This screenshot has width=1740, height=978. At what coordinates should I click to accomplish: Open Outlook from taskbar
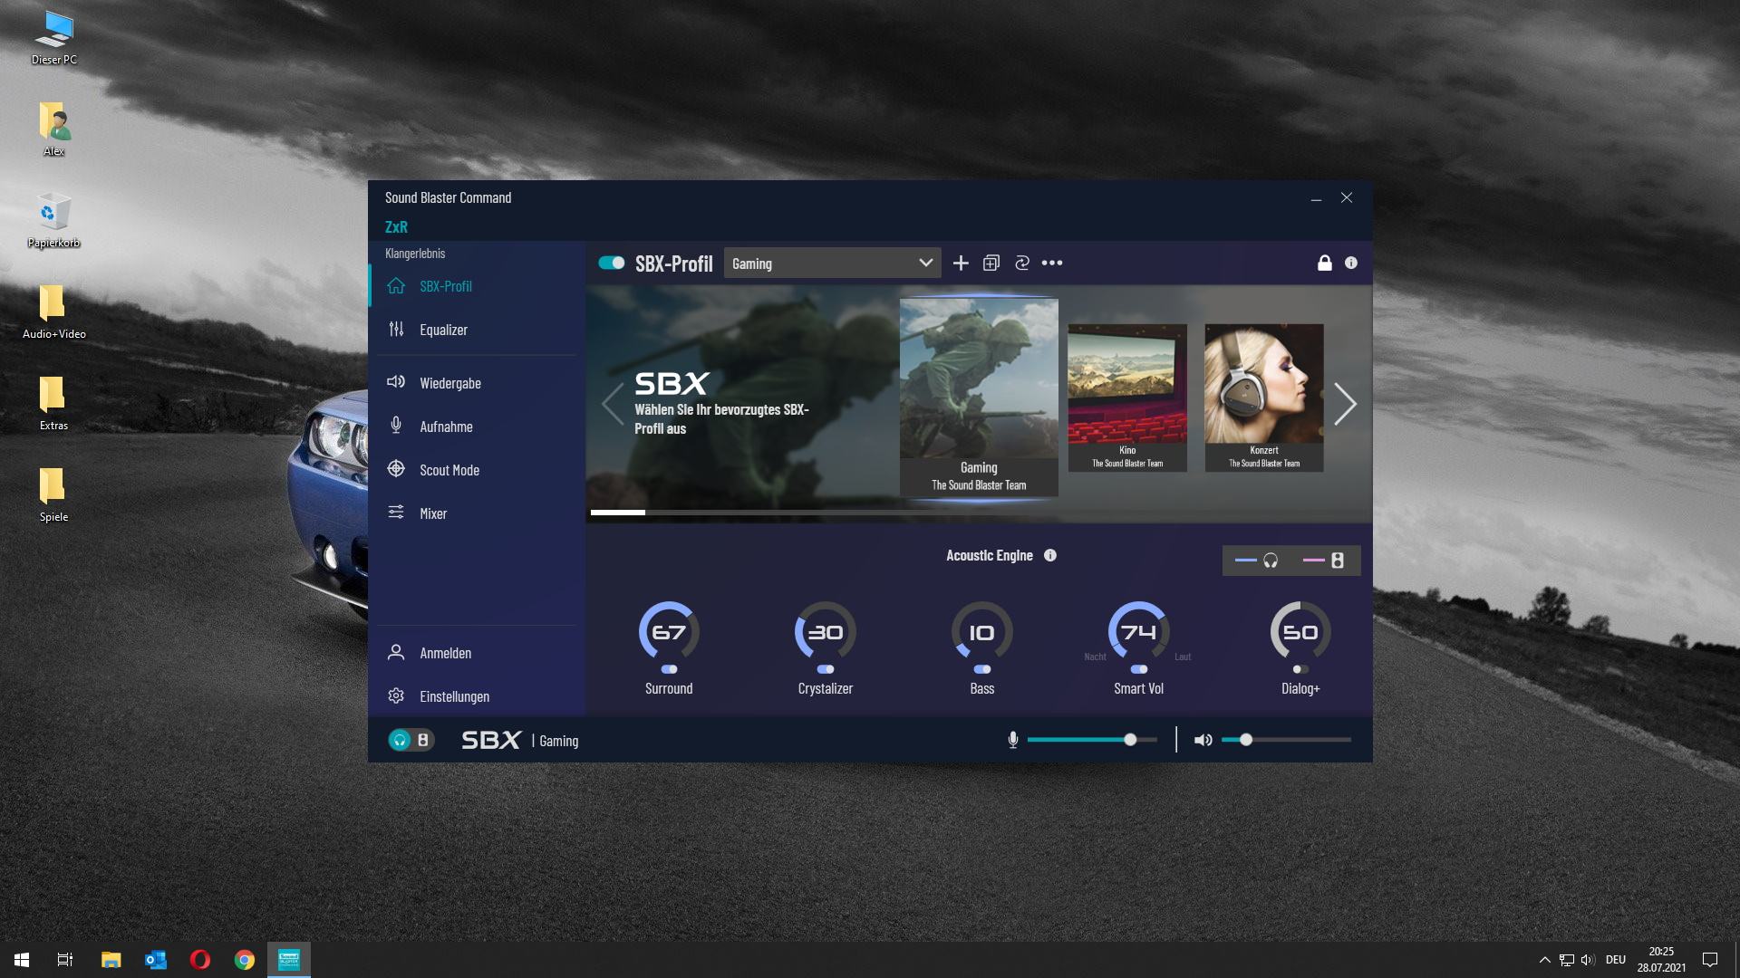(x=155, y=960)
